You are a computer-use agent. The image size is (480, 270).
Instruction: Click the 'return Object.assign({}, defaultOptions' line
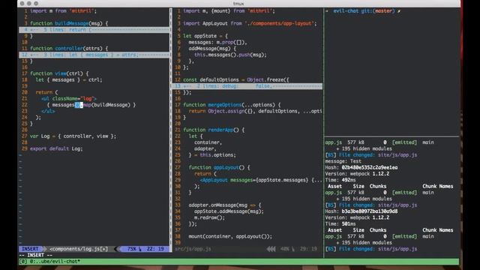255,111
